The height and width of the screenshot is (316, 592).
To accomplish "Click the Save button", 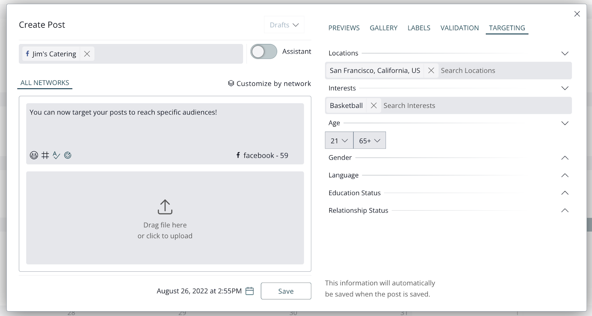I will coord(286,291).
